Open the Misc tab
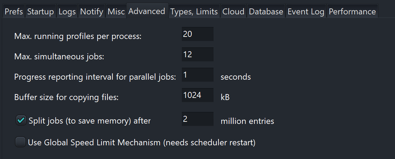 (x=116, y=12)
